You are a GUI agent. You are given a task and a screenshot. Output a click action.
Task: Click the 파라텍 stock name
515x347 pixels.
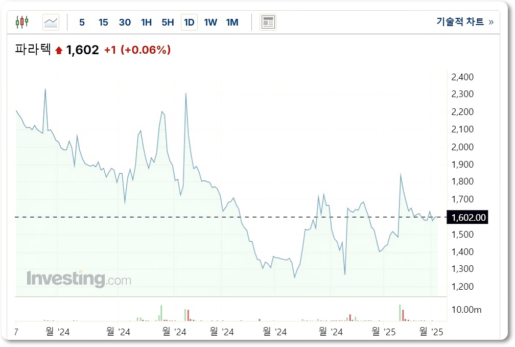pos(33,50)
